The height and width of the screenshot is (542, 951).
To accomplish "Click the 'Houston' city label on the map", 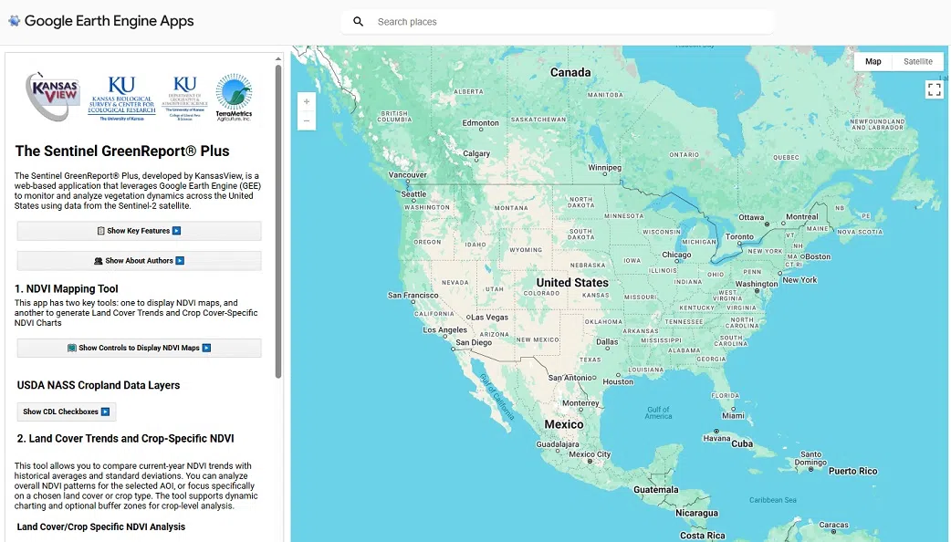I will tap(618, 382).
